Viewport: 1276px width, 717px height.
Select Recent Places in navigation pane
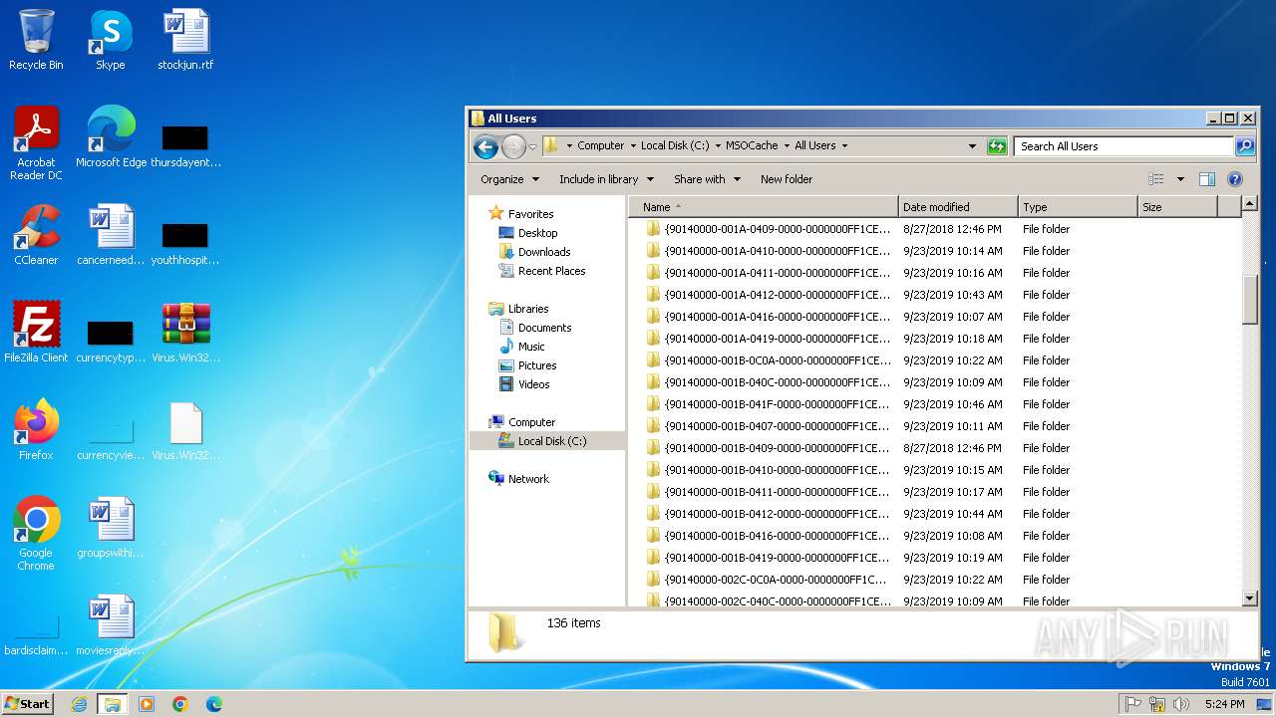pos(551,271)
